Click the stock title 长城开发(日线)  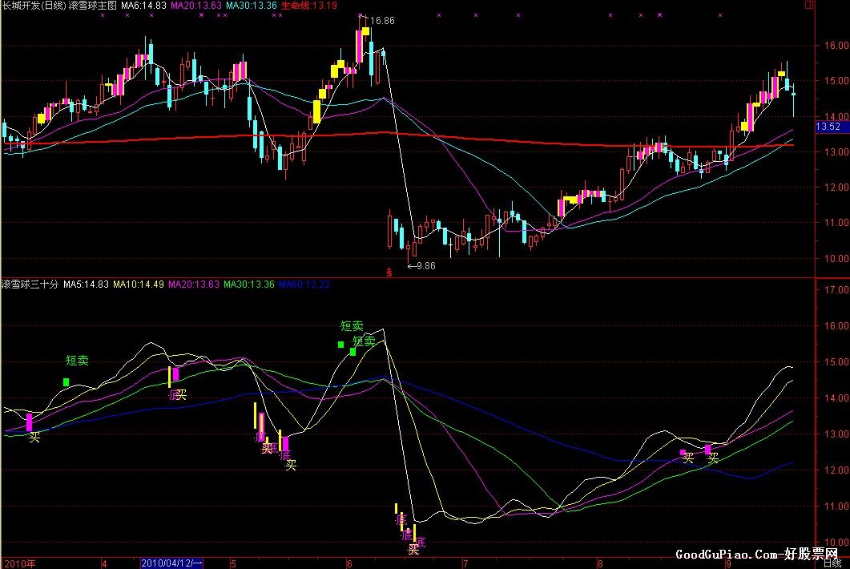pos(34,6)
